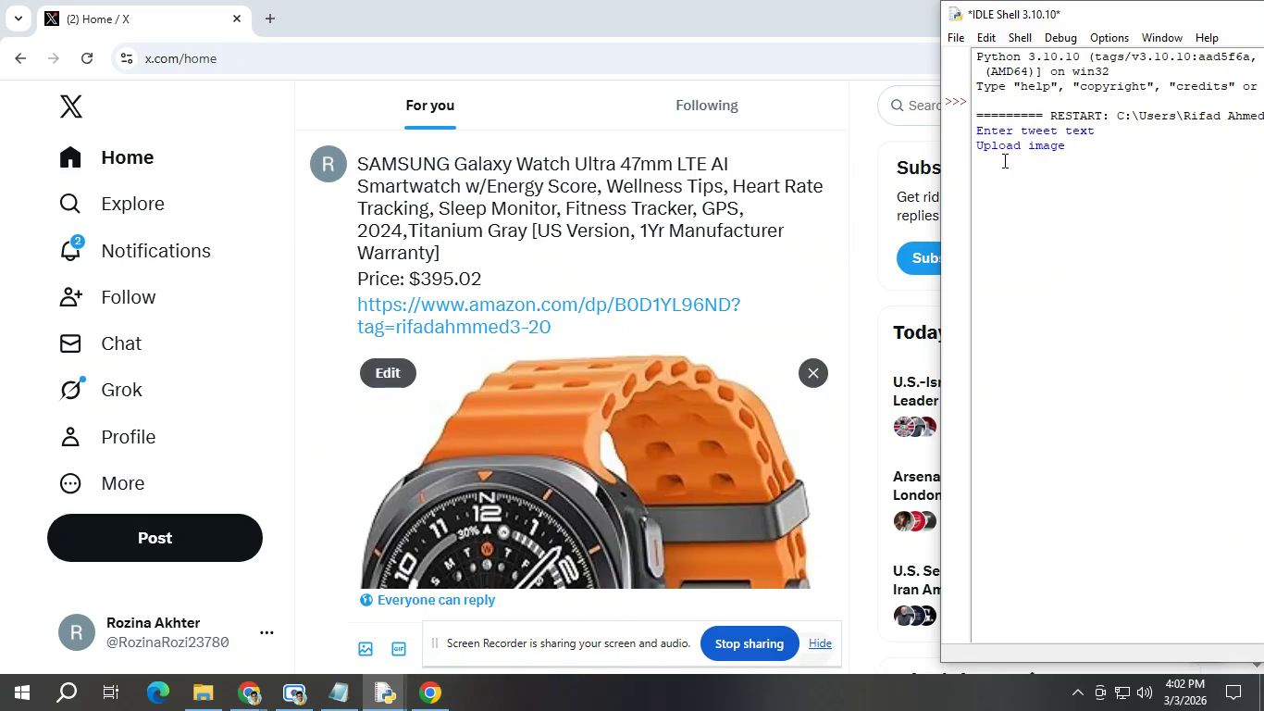Open account menu three dots beside Rozina Akhter
Screen dimensions: 1264x711
[x=266, y=632]
